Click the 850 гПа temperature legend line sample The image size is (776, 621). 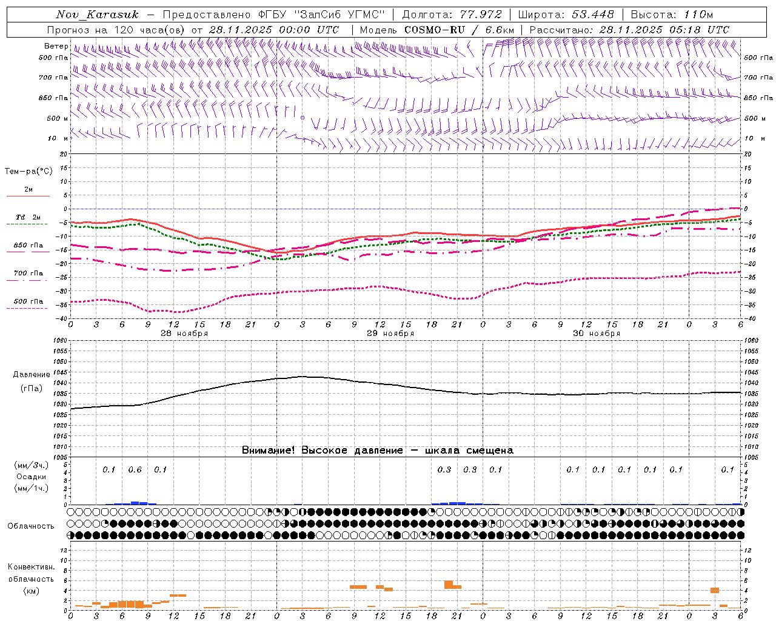tap(28, 252)
